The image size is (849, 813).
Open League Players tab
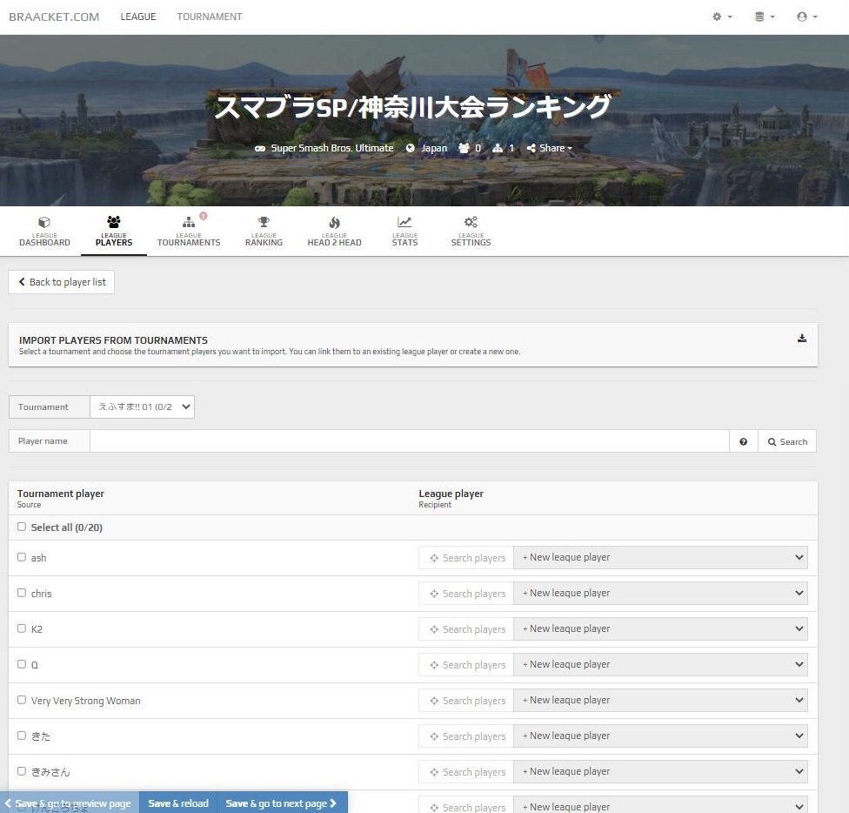[x=114, y=232]
